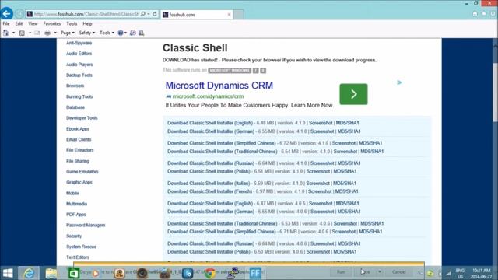Open the Anti-Spyware category
The image size is (498, 280).
click(79, 43)
